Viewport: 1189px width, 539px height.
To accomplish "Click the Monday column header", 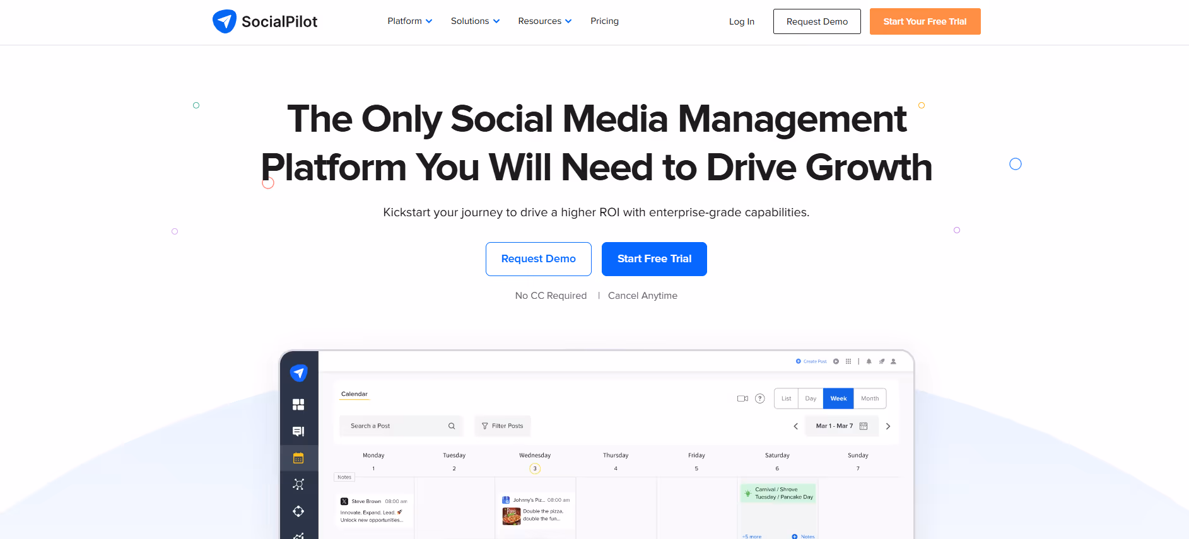I will pos(373,455).
